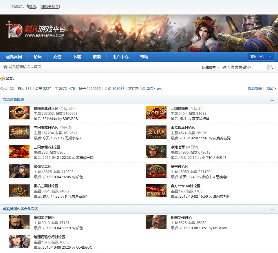Open 赛事讨论区 forum icon

coord(156,171)
